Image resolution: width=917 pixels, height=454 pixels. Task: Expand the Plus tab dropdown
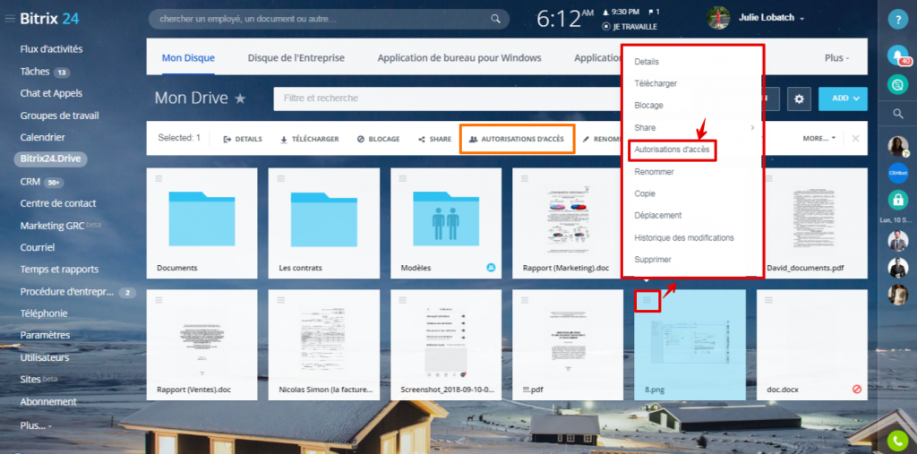pos(836,58)
